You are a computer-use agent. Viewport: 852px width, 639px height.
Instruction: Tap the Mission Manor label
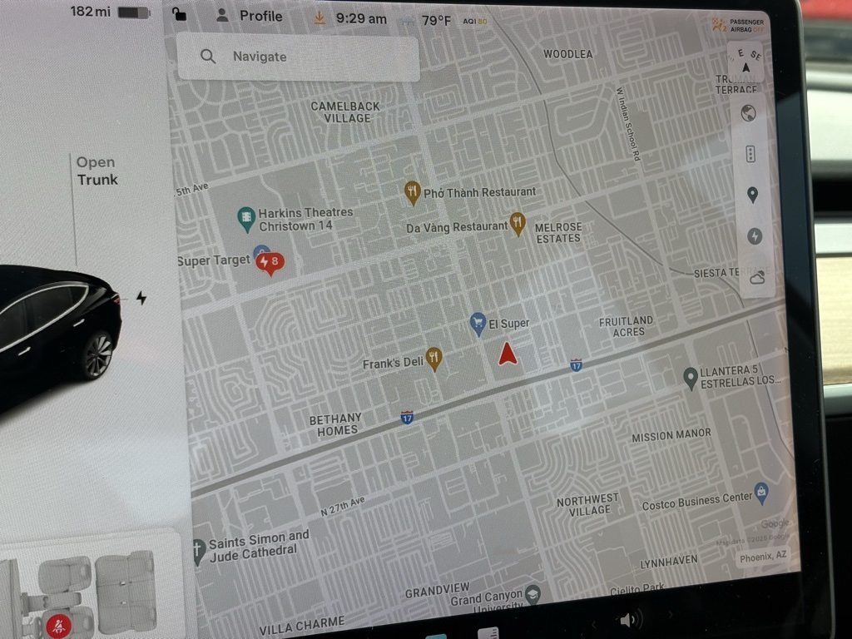click(671, 434)
